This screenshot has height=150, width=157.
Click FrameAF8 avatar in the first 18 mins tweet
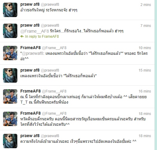coord(10,119)
